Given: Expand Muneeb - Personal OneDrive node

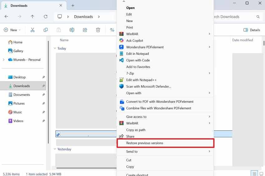Looking at the screenshot, I should coord(3,60).
